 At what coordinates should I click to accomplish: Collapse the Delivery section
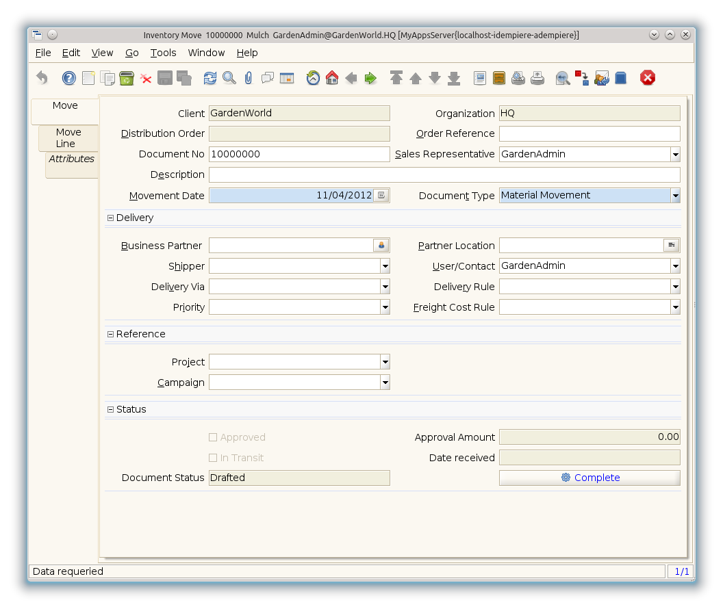pos(111,218)
